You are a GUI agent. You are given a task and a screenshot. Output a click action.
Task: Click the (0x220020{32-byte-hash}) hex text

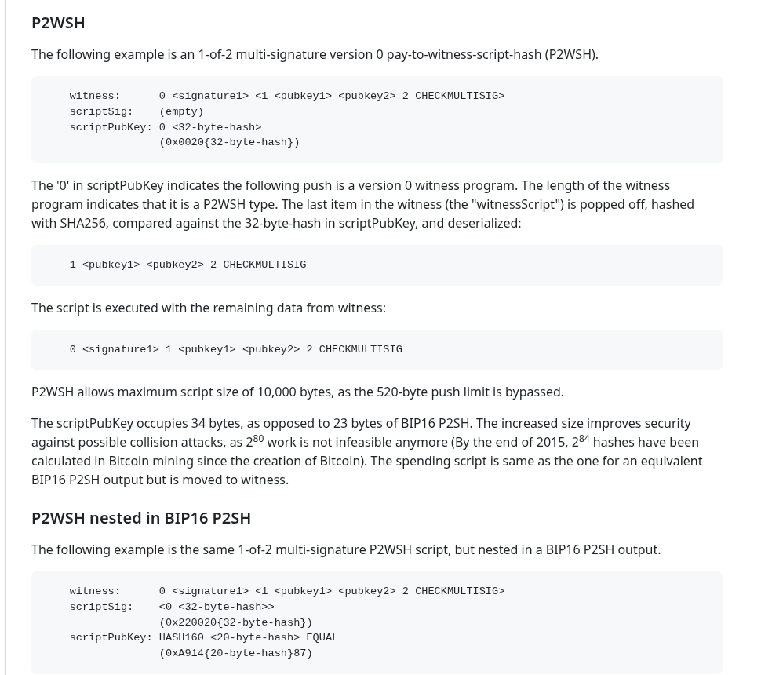236,622
